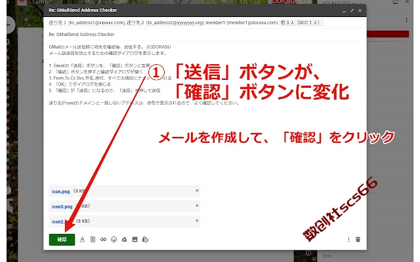Toggle confidential mode lock-clock icon

tap(145, 240)
